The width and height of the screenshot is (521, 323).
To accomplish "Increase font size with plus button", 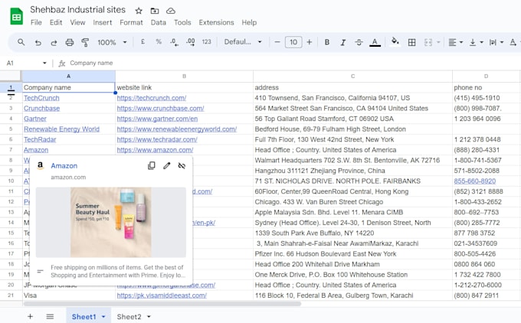I will (x=310, y=42).
